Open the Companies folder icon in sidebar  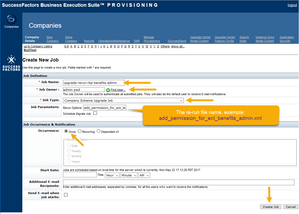(x=12, y=20)
